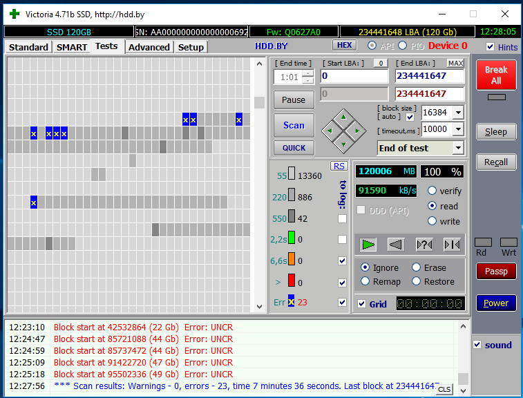
Task: Disable logging for 6,6s blocks
Action: click(342, 260)
